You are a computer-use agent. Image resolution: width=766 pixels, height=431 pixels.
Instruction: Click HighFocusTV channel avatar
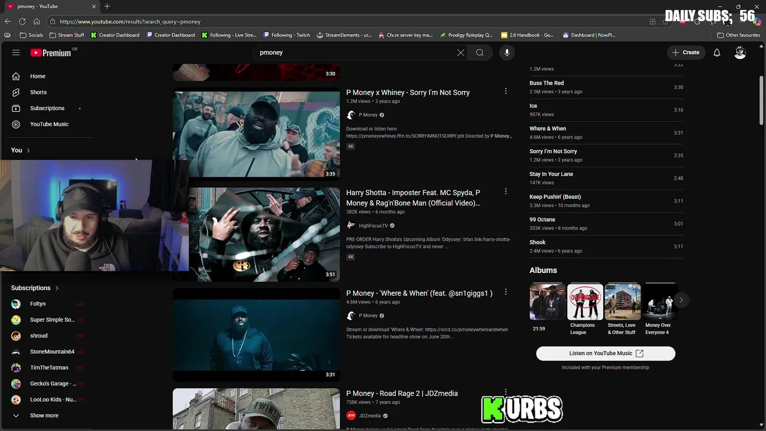pyautogui.click(x=351, y=226)
